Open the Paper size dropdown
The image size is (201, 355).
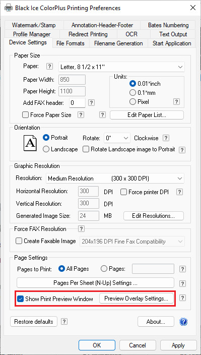coord(121,67)
